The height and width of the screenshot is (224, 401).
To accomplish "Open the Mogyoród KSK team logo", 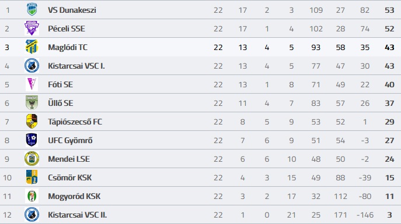I will (x=32, y=195).
